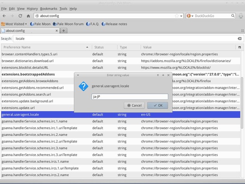
Task: Open the Help menu
Action: (x=73, y=9)
